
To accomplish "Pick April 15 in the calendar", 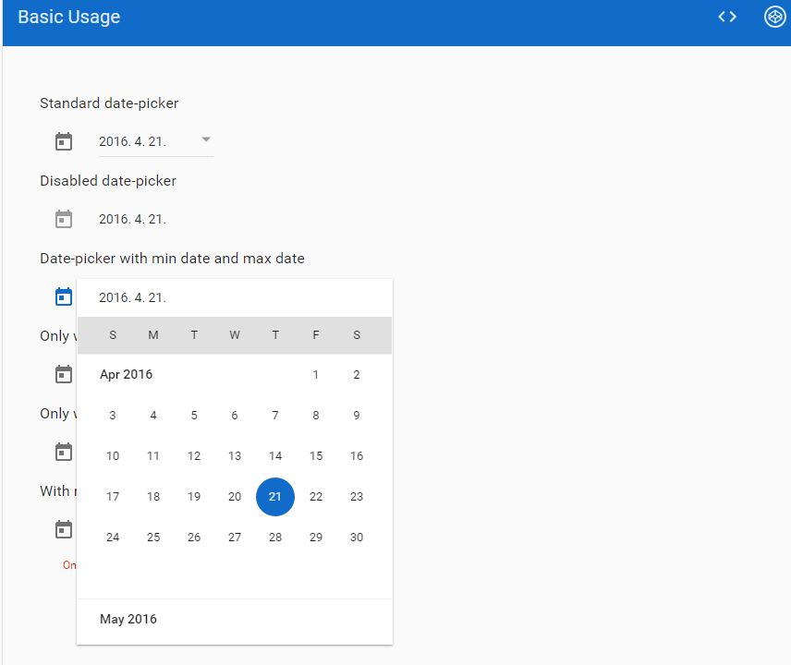I will pos(316,456).
